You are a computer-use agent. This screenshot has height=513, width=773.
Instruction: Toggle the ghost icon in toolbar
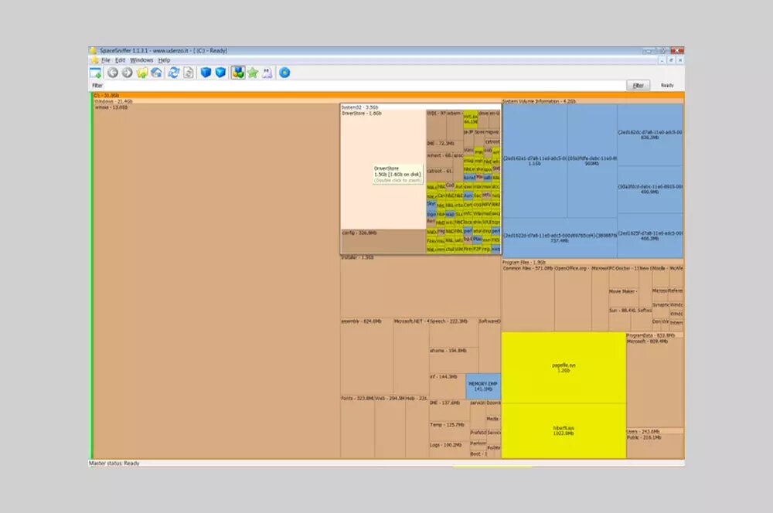click(267, 73)
